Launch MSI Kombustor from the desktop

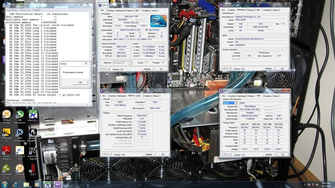pyautogui.click(x=20, y=135)
